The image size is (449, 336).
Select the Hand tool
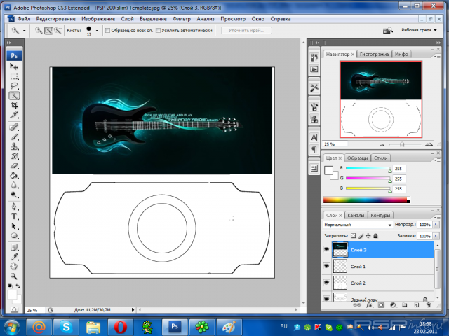click(x=14, y=266)
